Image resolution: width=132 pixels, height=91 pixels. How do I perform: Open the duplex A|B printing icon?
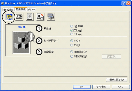(x=19, y=17)
